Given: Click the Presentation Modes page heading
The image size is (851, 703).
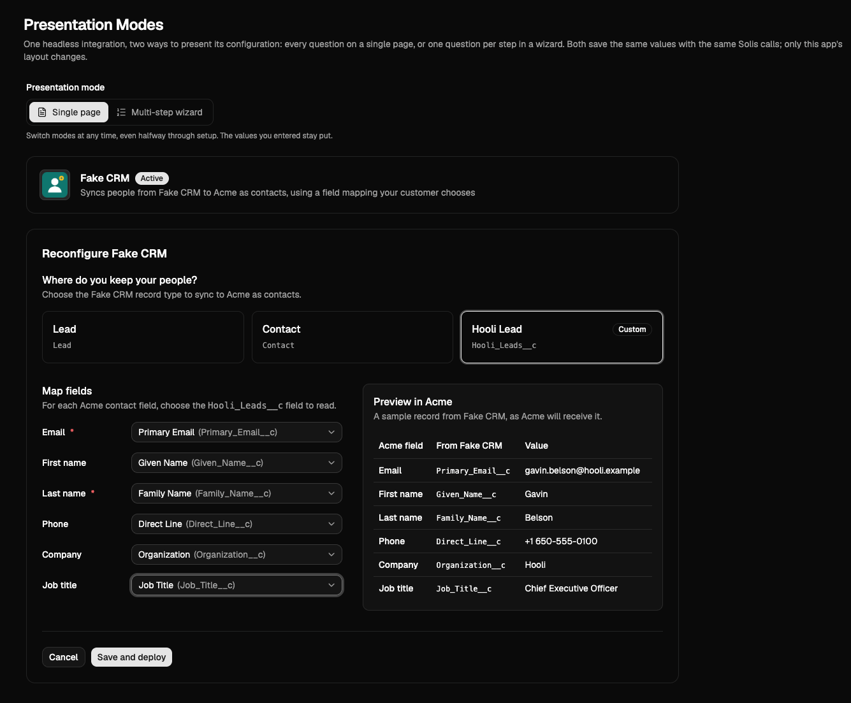Looking at the screenshot, I should click(94, 25).
